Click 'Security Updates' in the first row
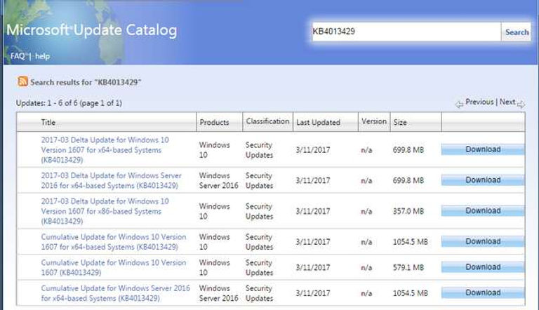This screenshot has height=310, width=539. 259,150
